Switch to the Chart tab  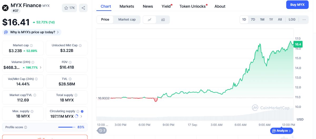click(x=106, y=6)
